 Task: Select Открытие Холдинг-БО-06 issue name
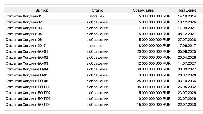click(x=27, y=81)
